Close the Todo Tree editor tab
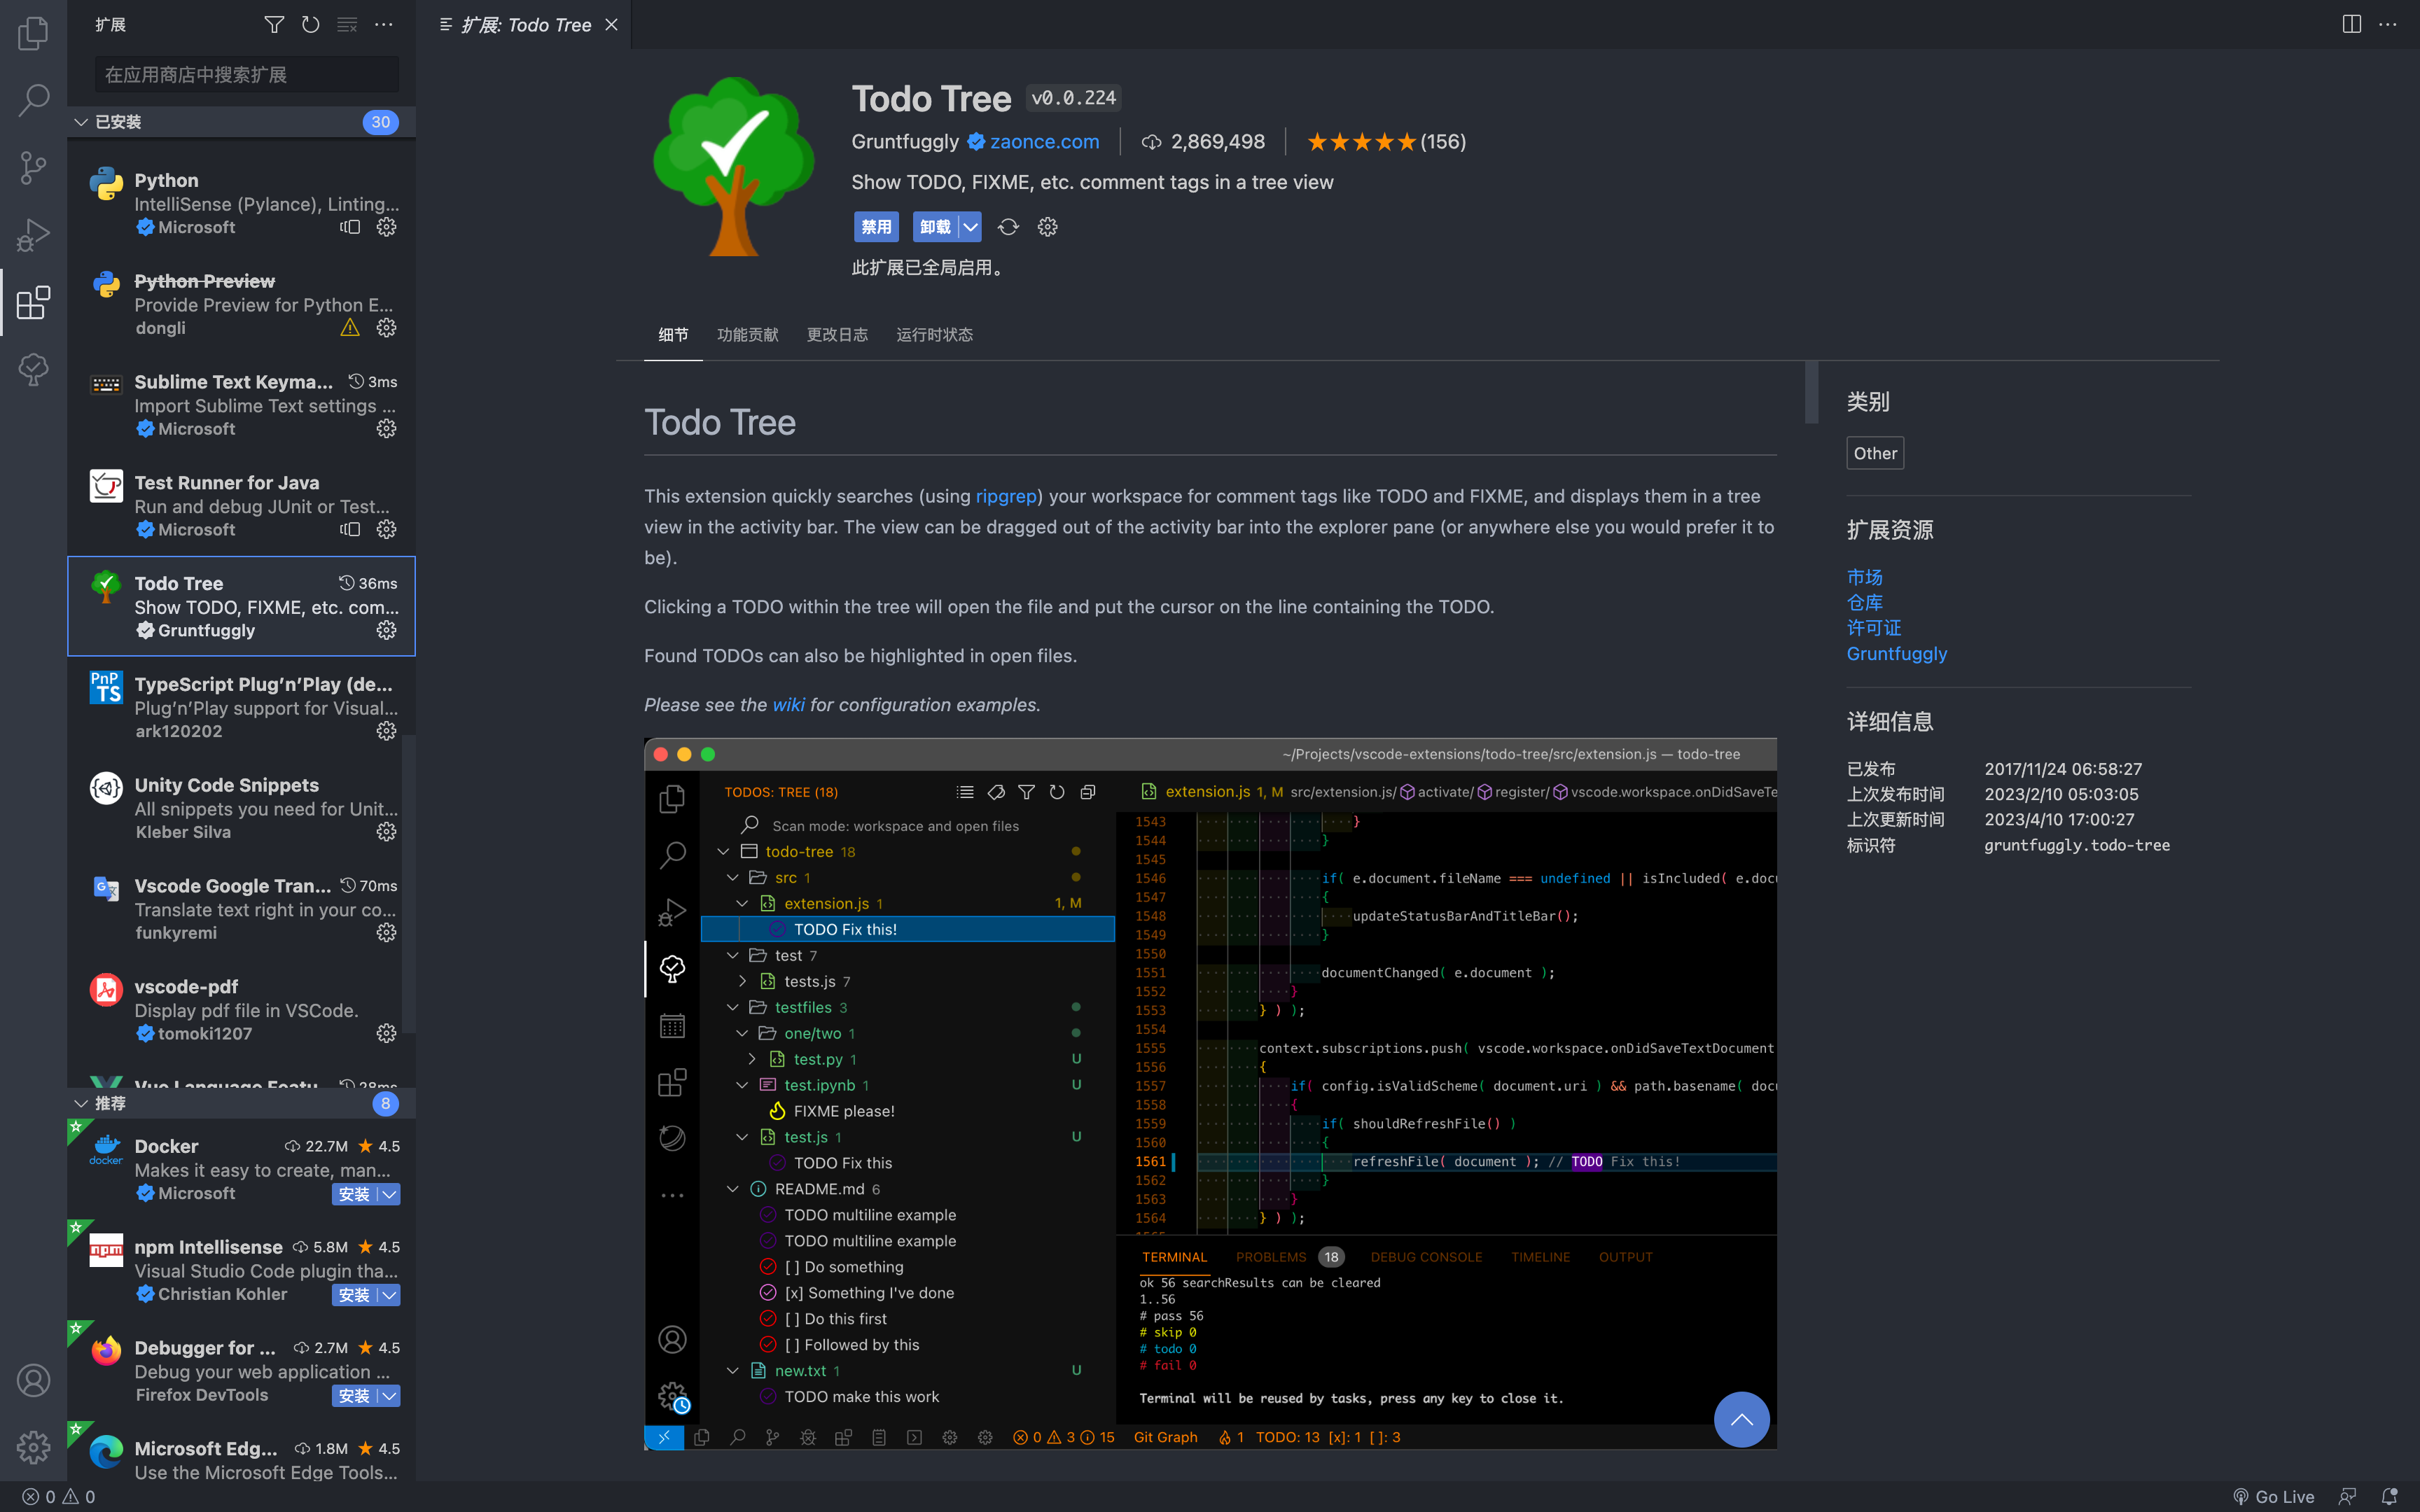 612,25
